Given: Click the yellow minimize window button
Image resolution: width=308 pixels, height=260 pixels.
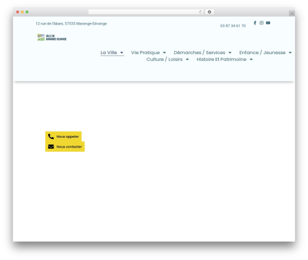Looking at the screenshot, I should [22, 12].
